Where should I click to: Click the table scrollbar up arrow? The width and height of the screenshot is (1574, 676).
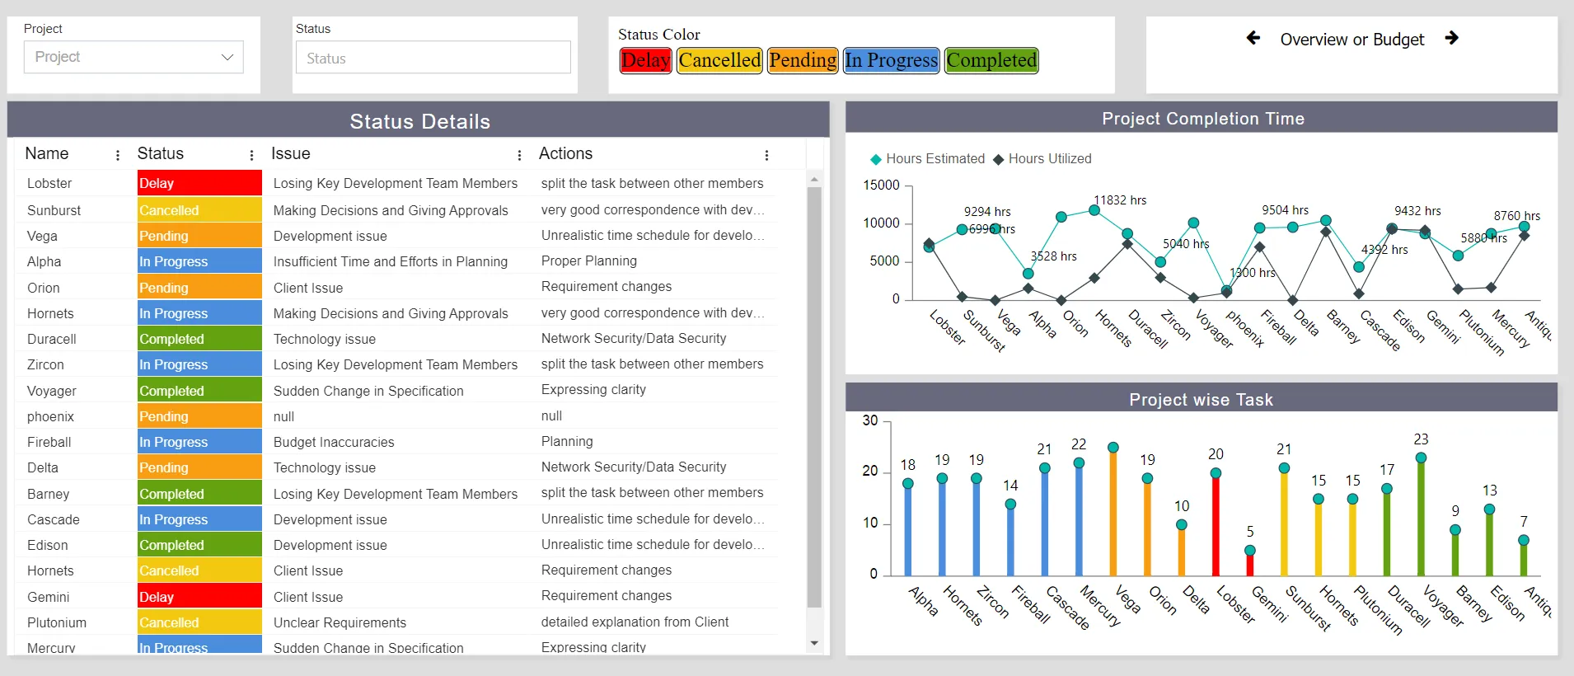(x=814, y=179)
